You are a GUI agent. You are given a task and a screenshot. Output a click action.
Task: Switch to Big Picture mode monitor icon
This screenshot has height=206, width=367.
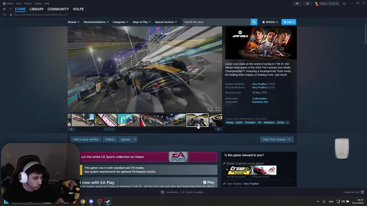pos(344,3)
